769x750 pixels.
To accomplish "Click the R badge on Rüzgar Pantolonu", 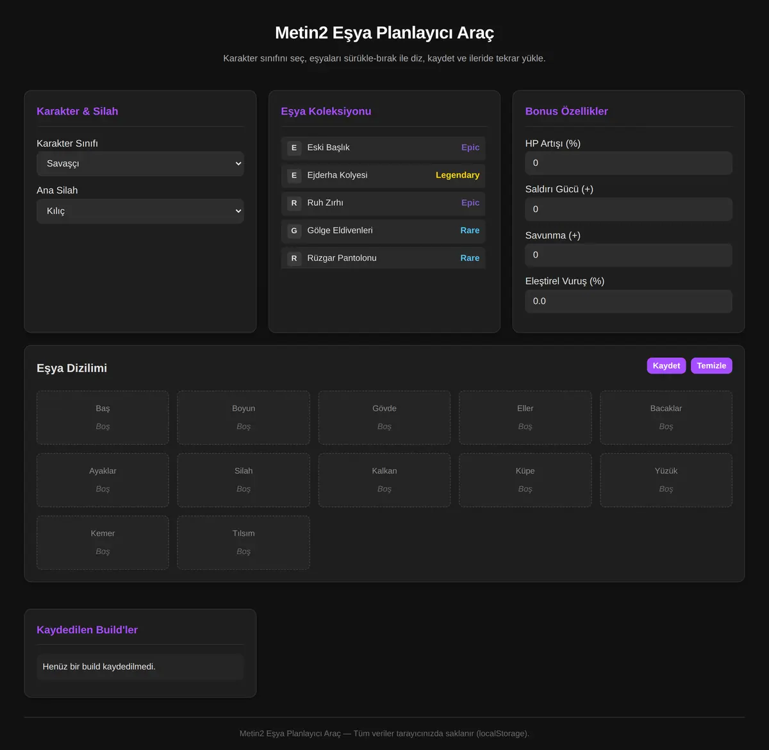I will (x=294, y=258).
